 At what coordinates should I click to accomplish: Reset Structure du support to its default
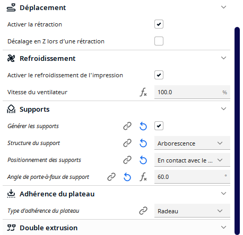point(143,143)
